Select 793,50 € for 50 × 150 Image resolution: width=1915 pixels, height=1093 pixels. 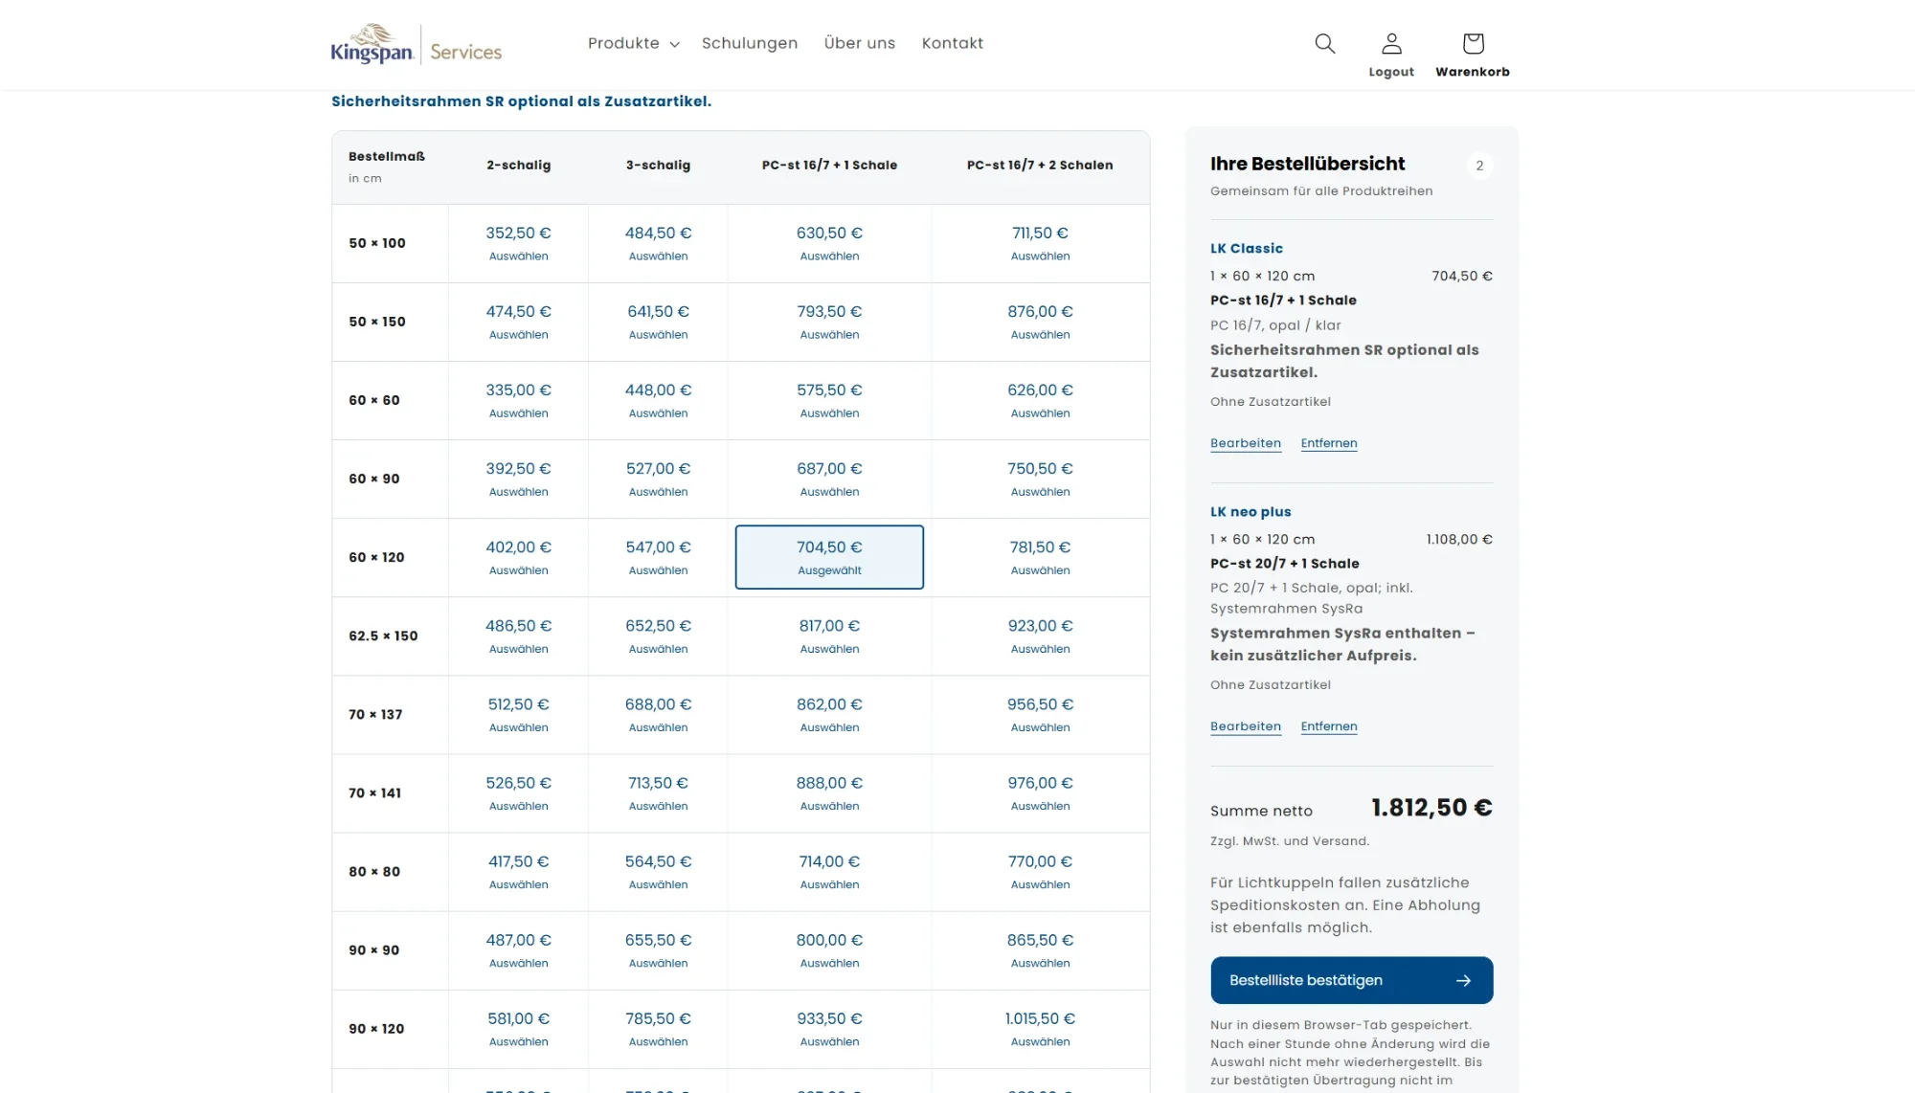click(829, 322)
